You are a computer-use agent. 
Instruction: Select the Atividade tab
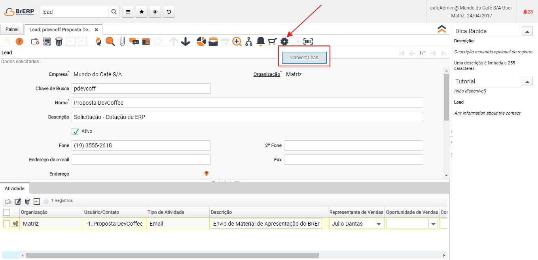pos(15,188)
